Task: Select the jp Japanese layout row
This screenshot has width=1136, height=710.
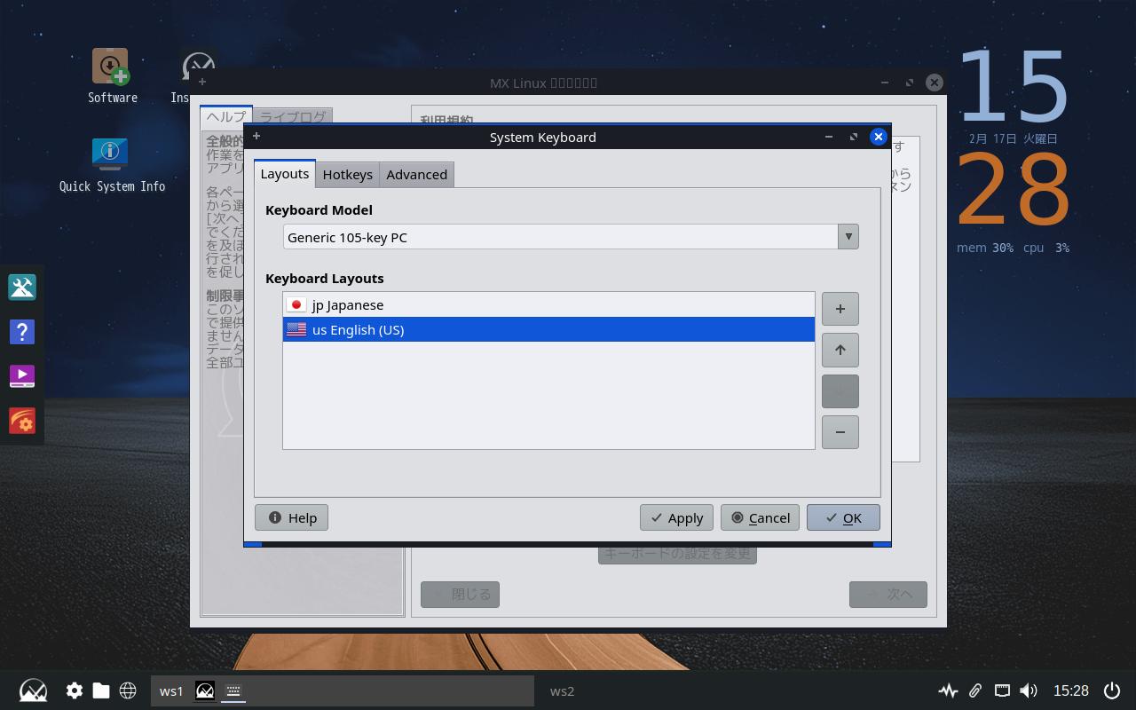Action: [548, 304]
